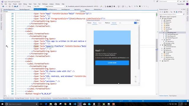Click the feedback icon beside Quick Launch
This screenshot has width=189, height=106.
tap(157, 1)
